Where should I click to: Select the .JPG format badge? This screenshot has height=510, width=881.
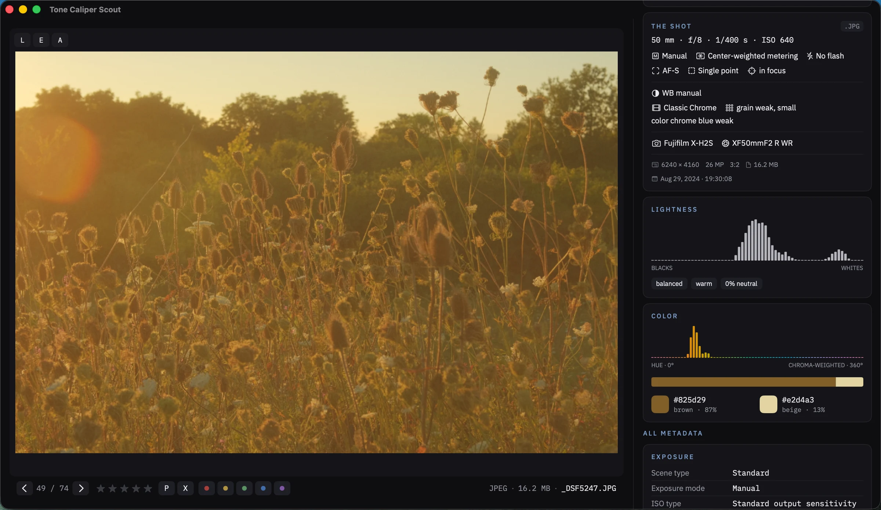point(852,26)
